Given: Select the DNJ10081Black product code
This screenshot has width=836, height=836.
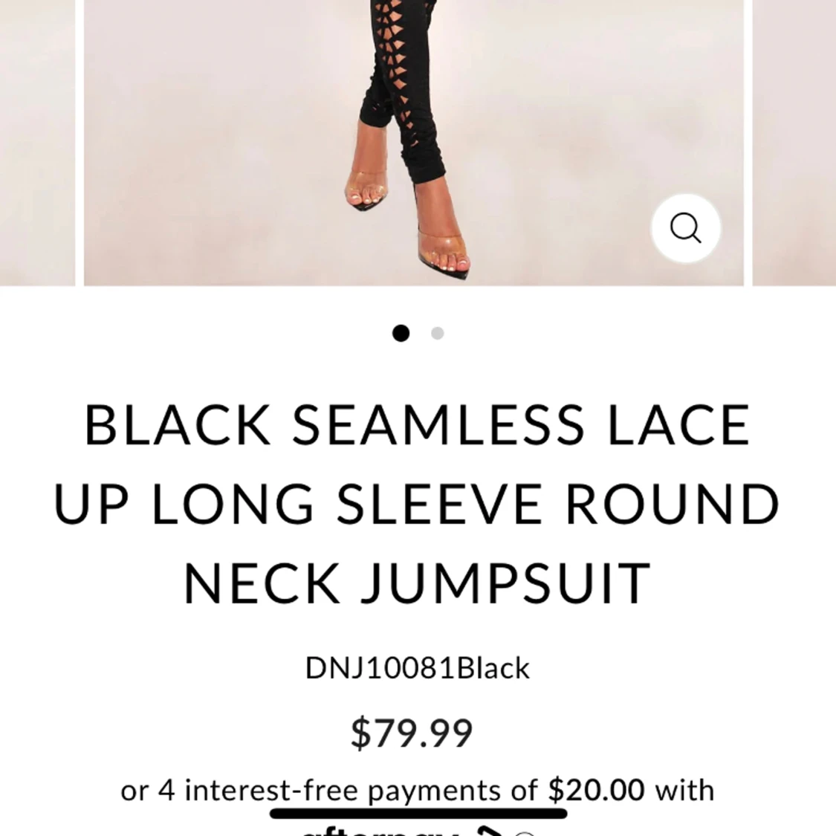Looking at the screenshot, I should pyautogui.click(x=418, y=667).
